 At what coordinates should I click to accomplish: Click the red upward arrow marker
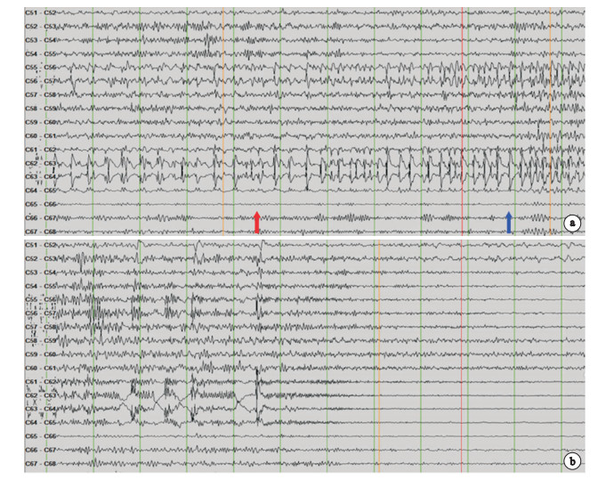[256, 222]
